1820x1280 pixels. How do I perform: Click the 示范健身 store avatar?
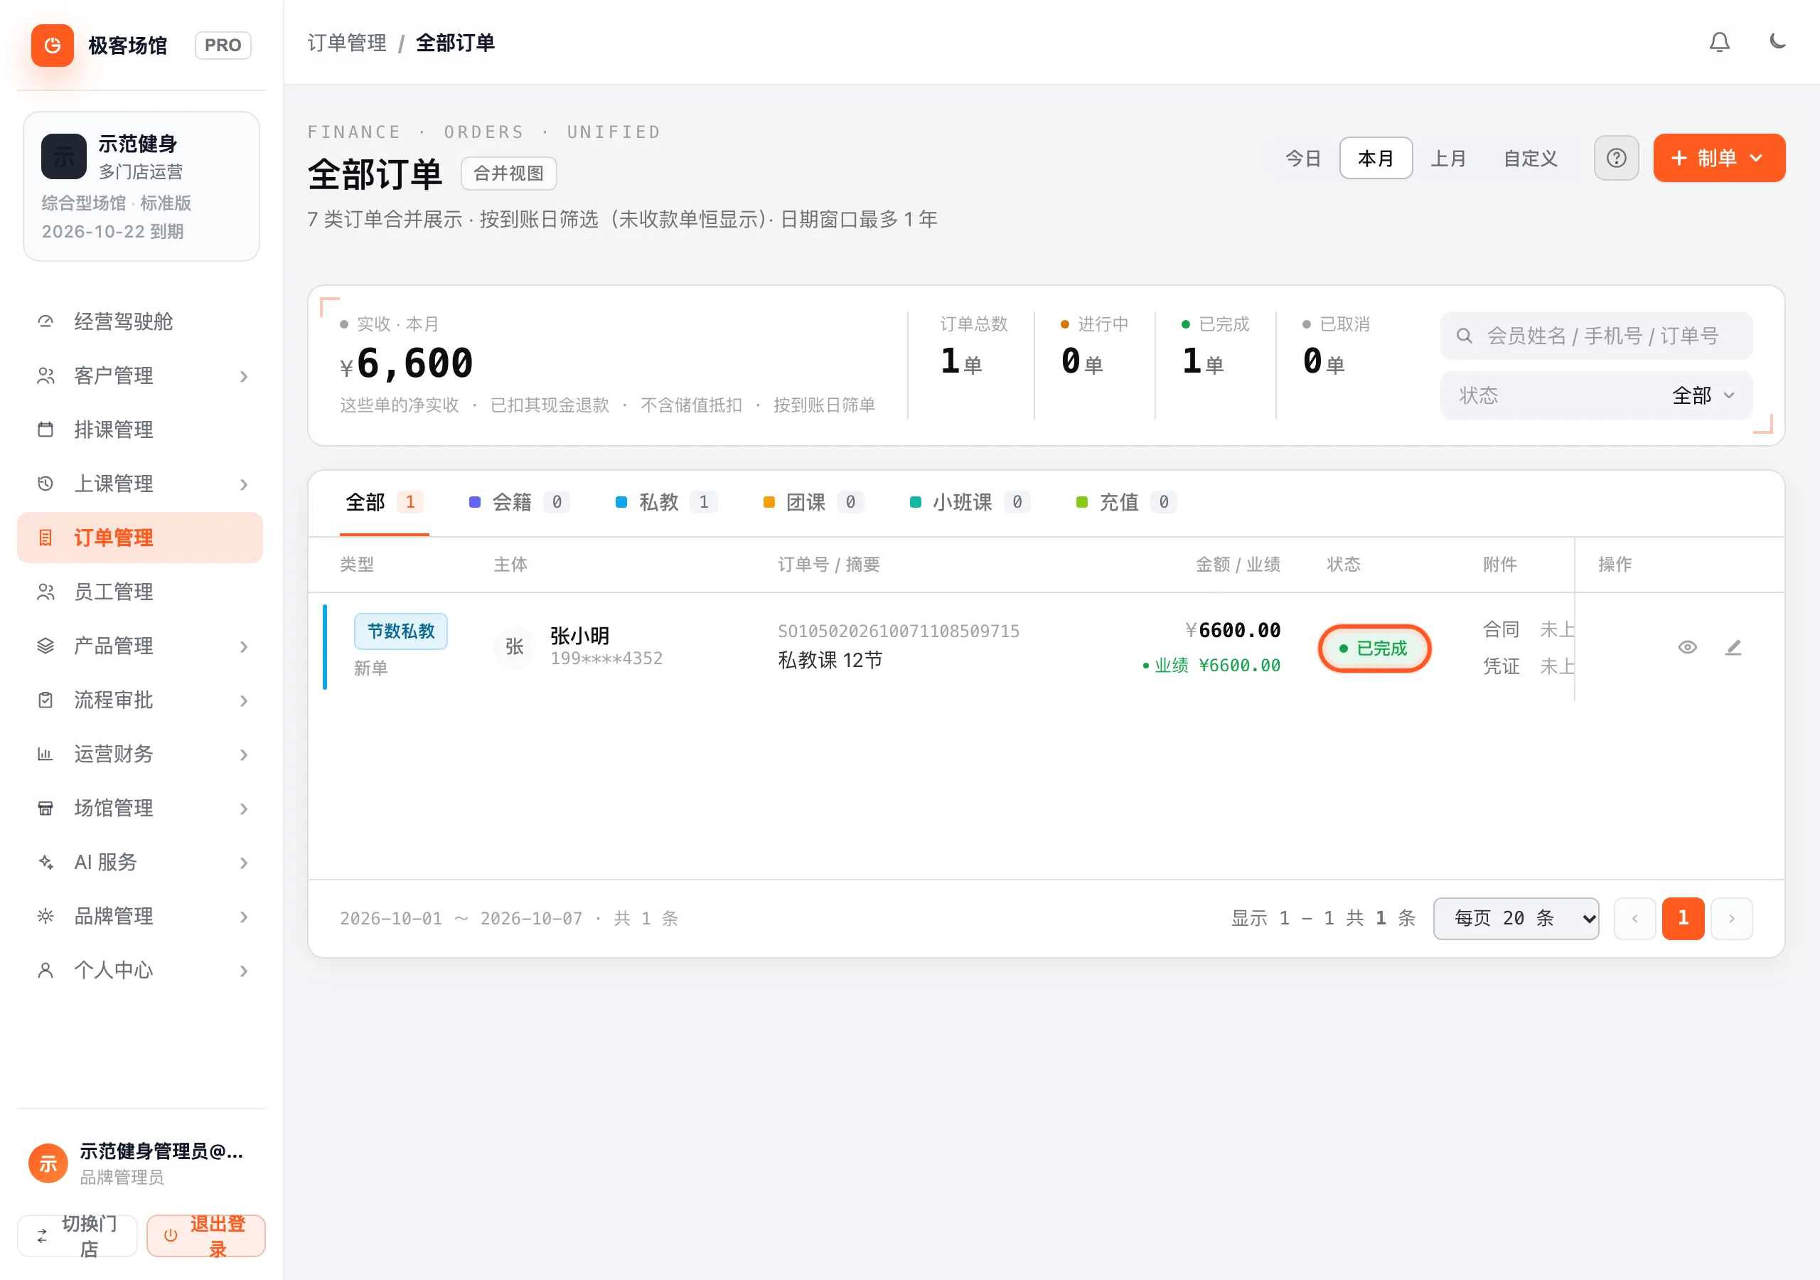coord(64,156)
